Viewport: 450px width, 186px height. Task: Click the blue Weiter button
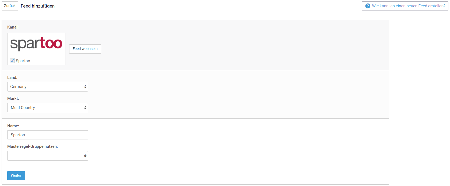click(x=16, y=176)
